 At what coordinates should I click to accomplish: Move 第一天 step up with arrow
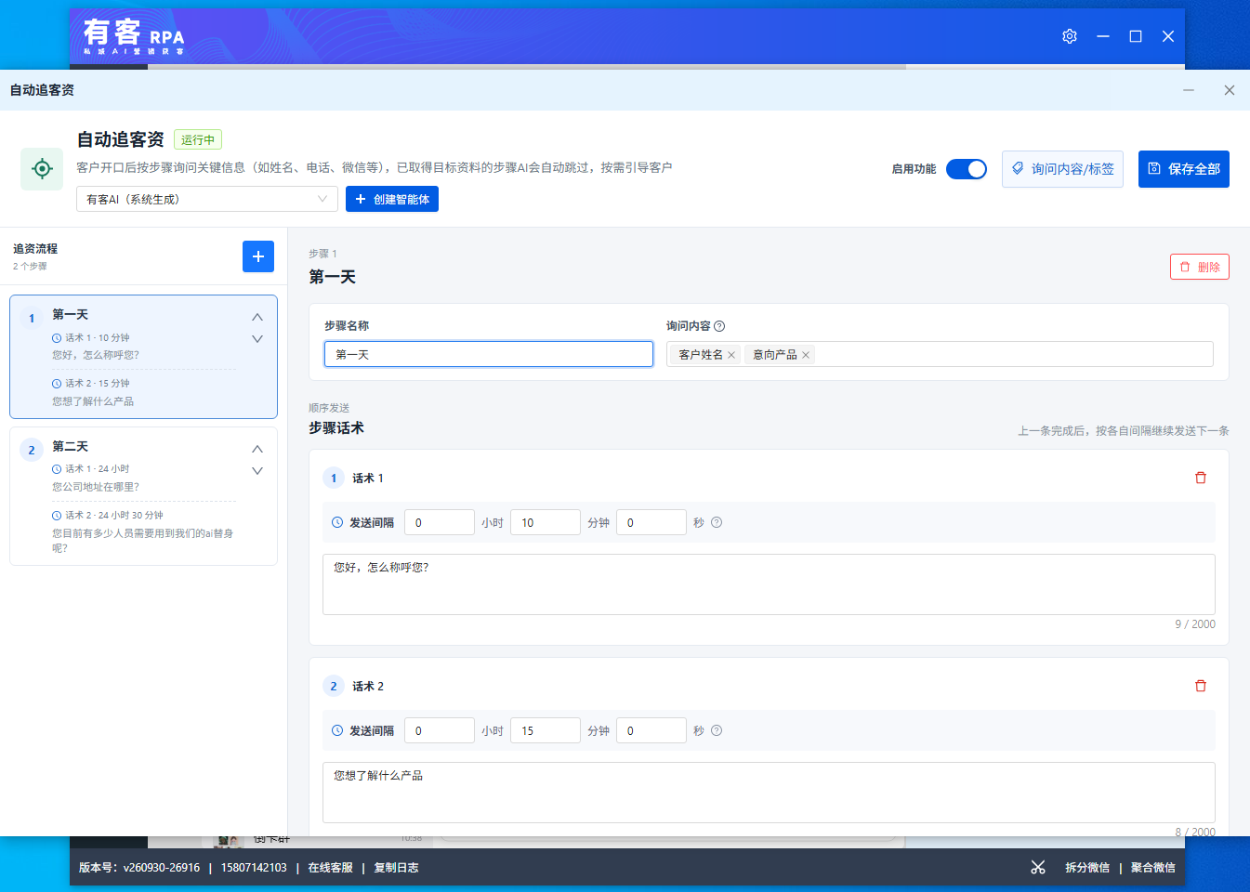[x=257, y=317]
